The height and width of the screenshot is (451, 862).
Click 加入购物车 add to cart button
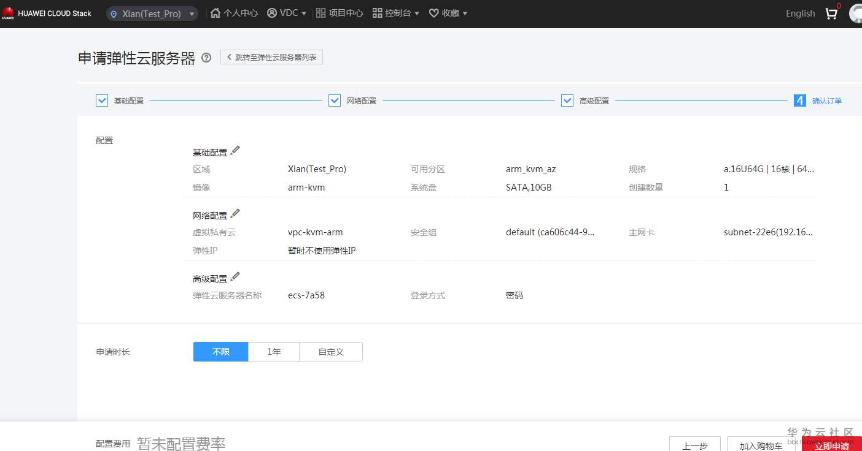[761, 445]
